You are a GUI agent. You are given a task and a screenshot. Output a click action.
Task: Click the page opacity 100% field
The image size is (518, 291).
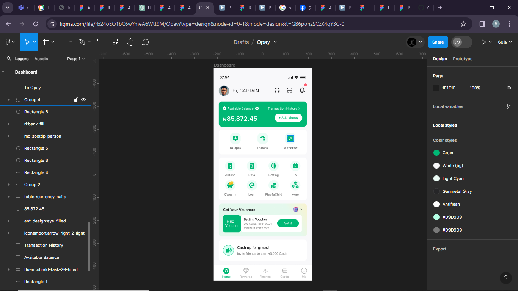coord(475,88)
